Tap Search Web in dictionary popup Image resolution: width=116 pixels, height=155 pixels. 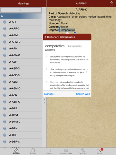[x=83, y=94]
